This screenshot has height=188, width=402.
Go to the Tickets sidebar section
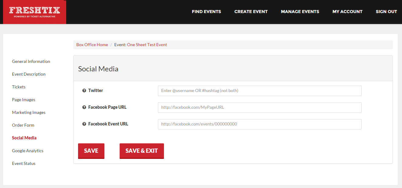coord(19,87)
